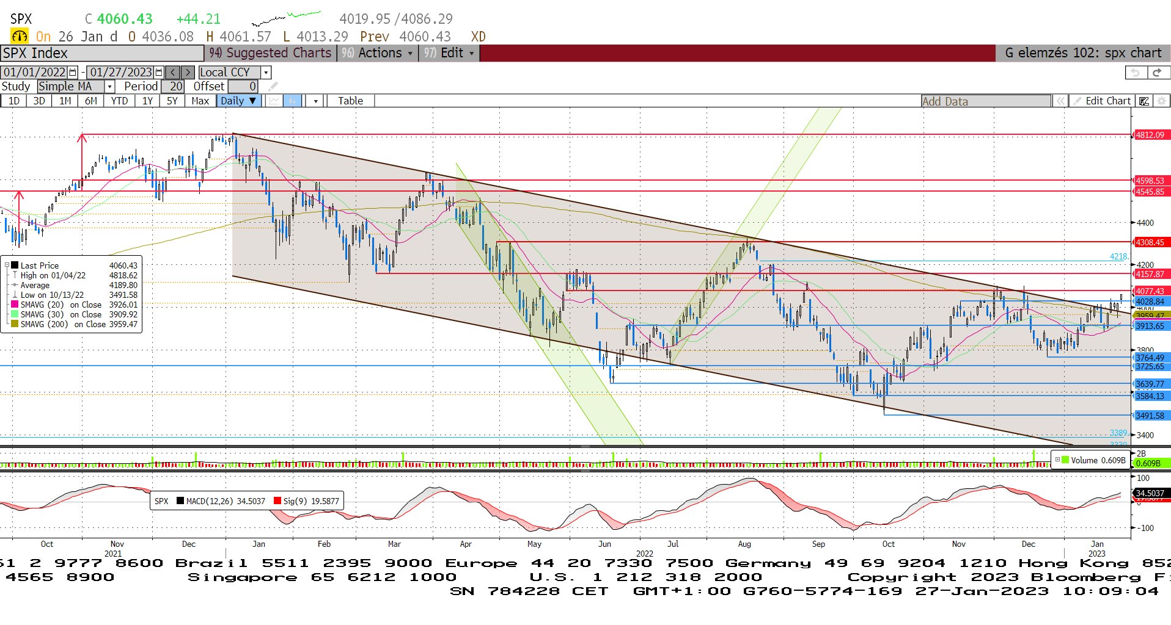Click the Add Data input field
Viewport: 1171px width, 625px height.
point(985,101)
